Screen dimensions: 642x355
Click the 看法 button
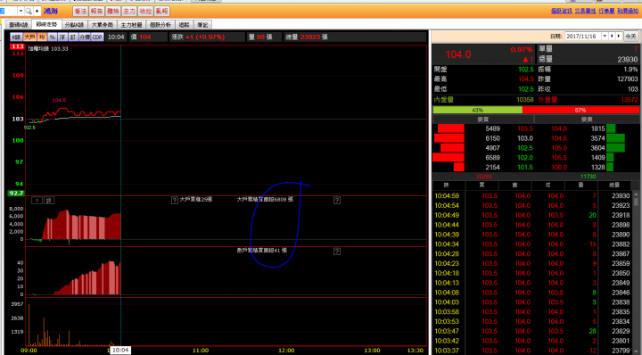pos(80,12)
